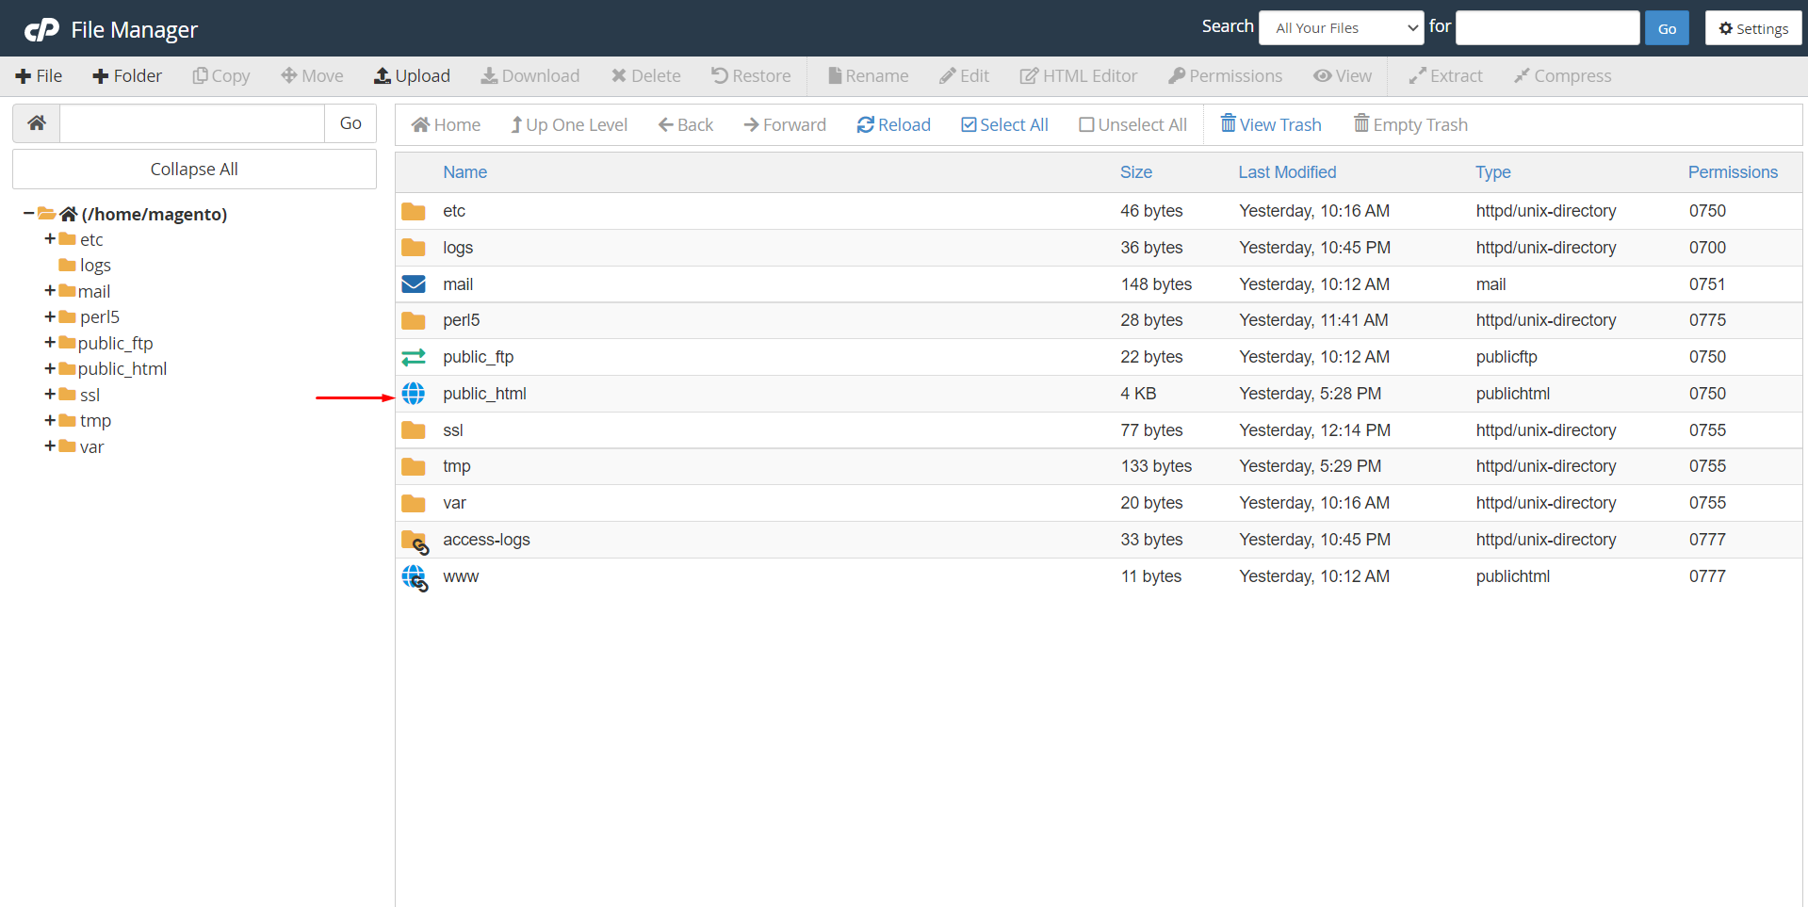Click the home icon beside path field
Viewport: 1808px width, 907px height.
click(37, 123)
